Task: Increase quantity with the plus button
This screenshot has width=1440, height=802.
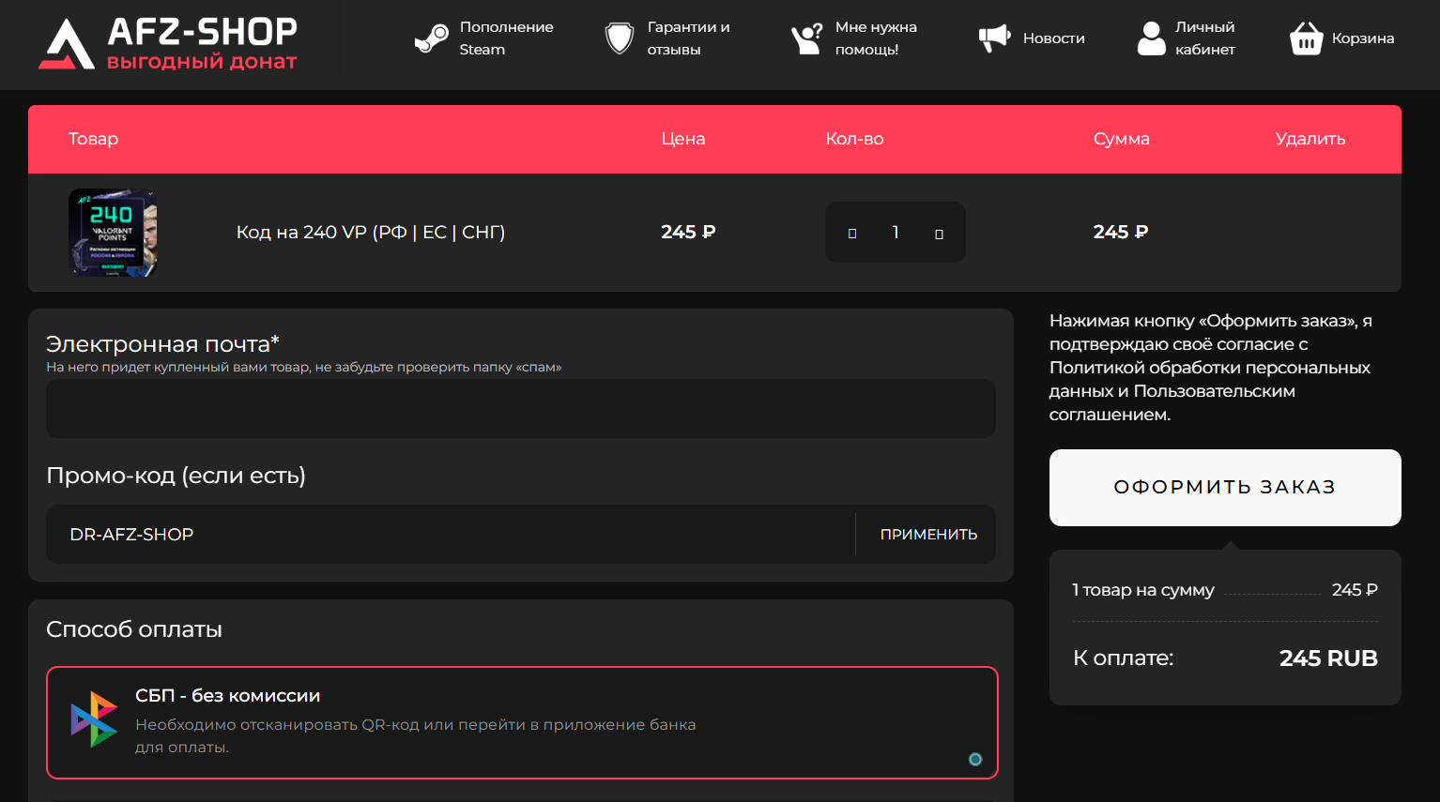Action: coord(939,234)
